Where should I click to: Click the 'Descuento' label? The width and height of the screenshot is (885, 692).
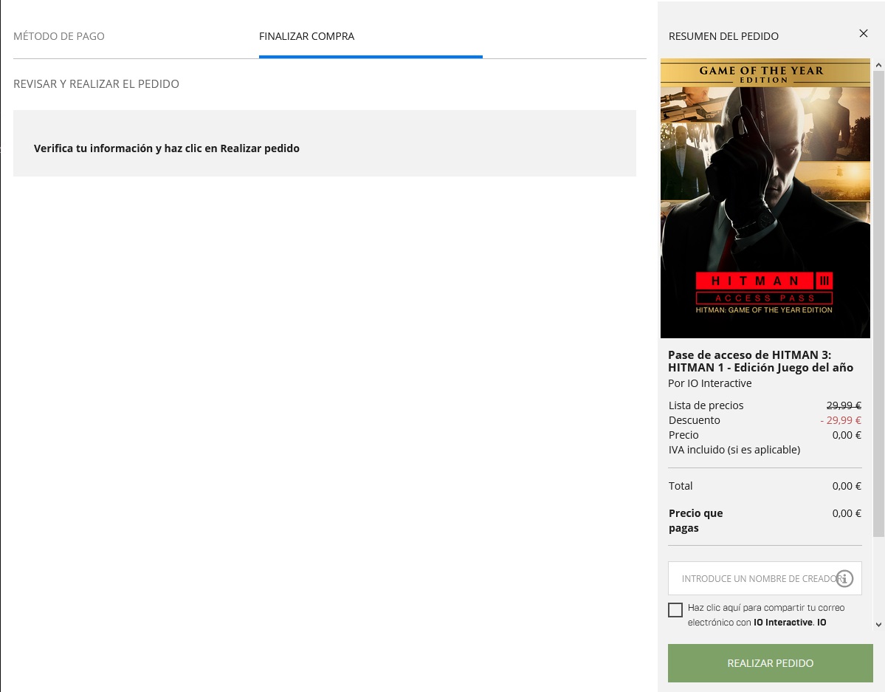[695, 419]
